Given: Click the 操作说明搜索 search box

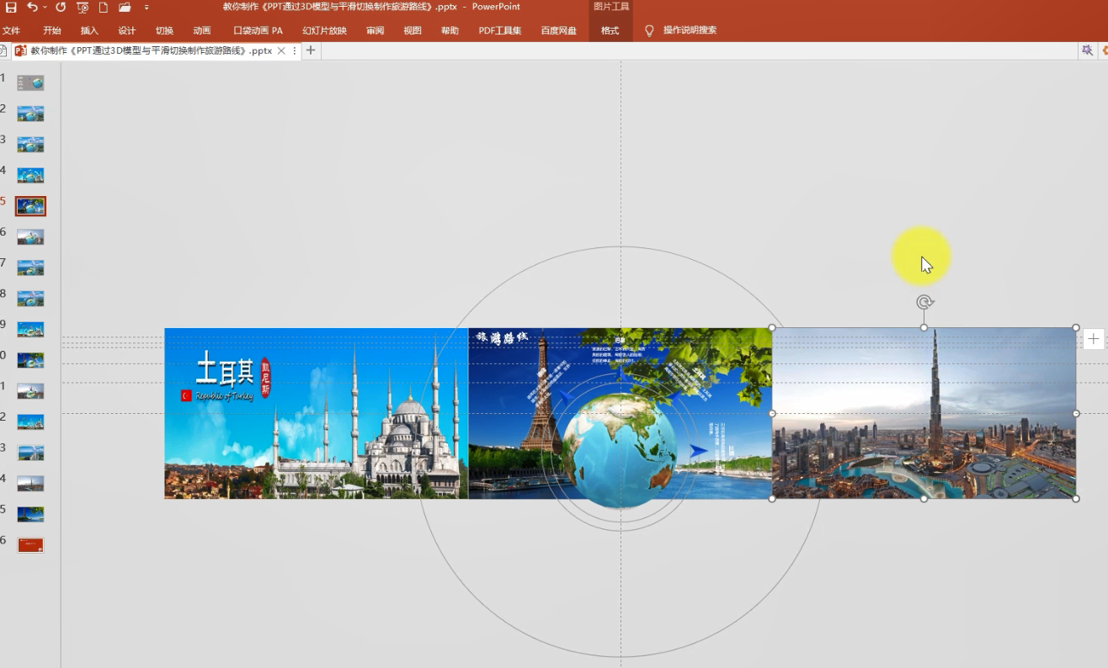Looking at the screenshot, I should 690,30.
